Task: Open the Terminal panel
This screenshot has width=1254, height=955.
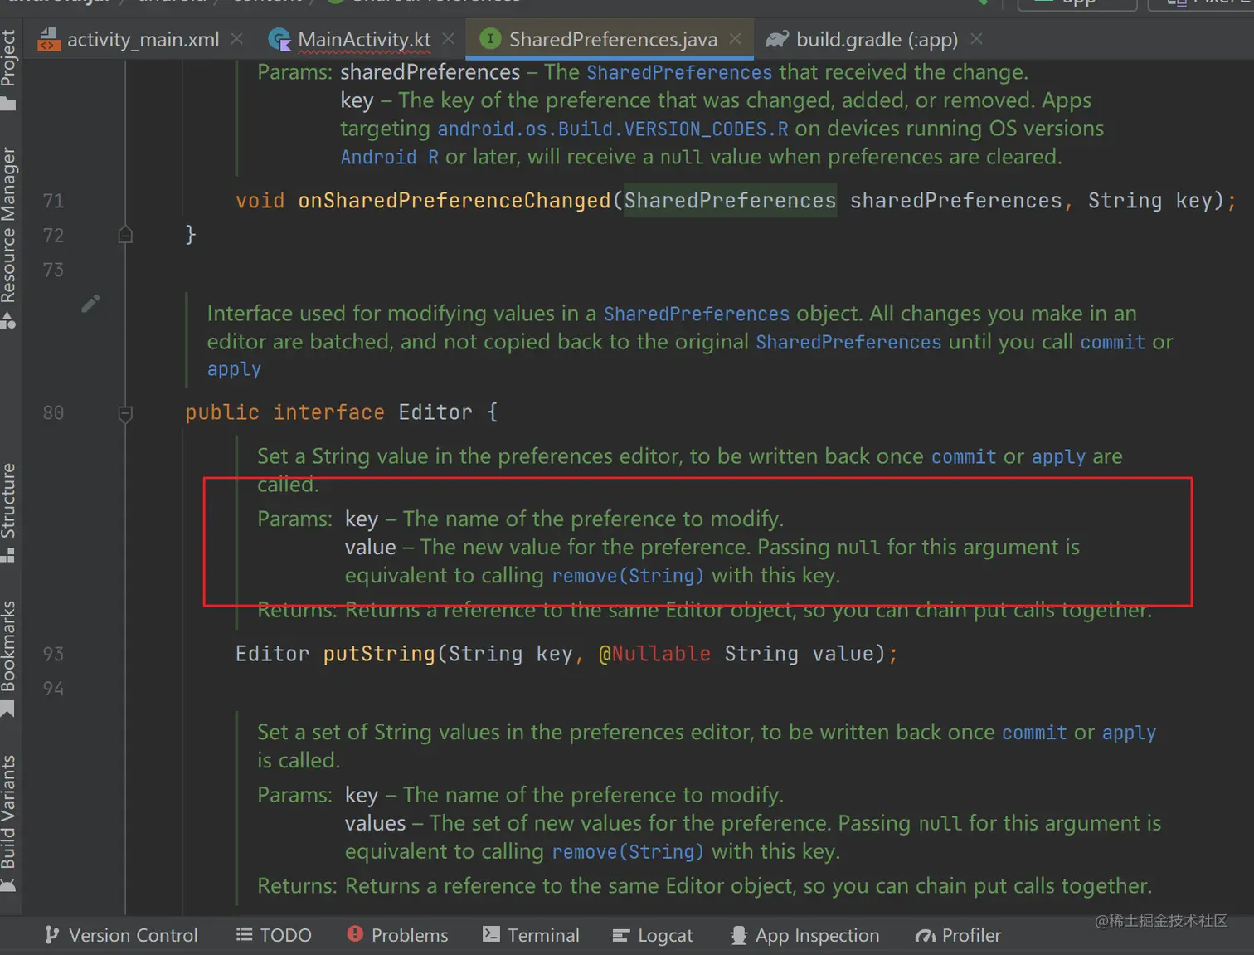Action: [x=531, y=935]
